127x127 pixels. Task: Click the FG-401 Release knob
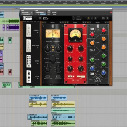(81, 59)
